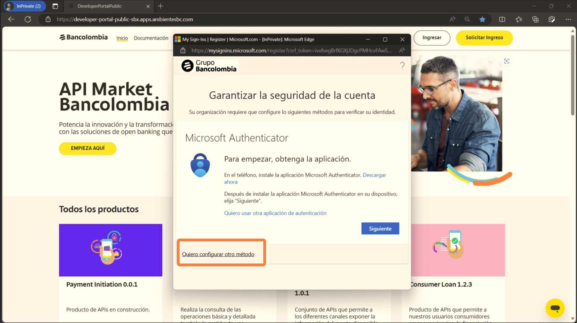Open the yellow chat bubble widget
The image size is (577, 323).
coord(555,308)
